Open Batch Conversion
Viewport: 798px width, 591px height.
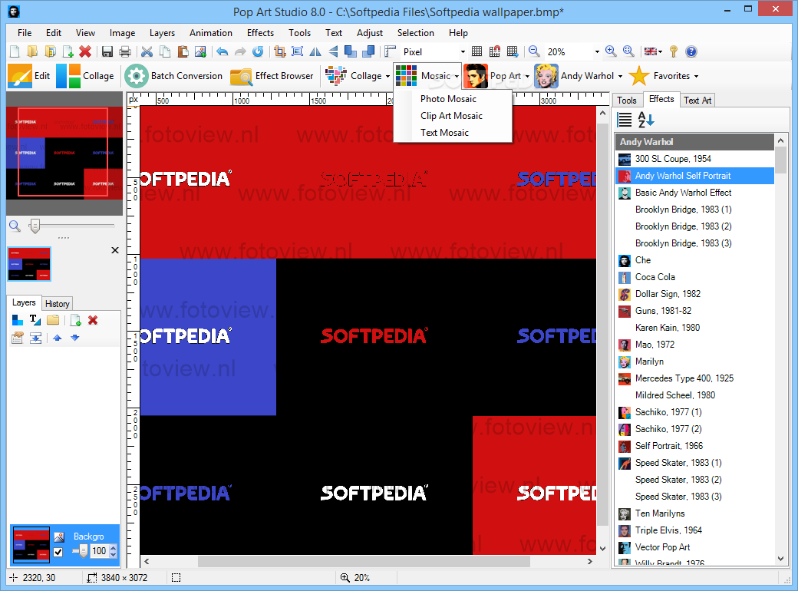[173, 76]
